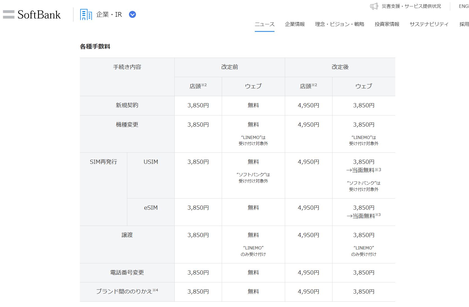This screenshot has height=307, width=469.
Task: Click 電話番号変更 post-revision web fee 3,850円
Action: pos(364,273)
